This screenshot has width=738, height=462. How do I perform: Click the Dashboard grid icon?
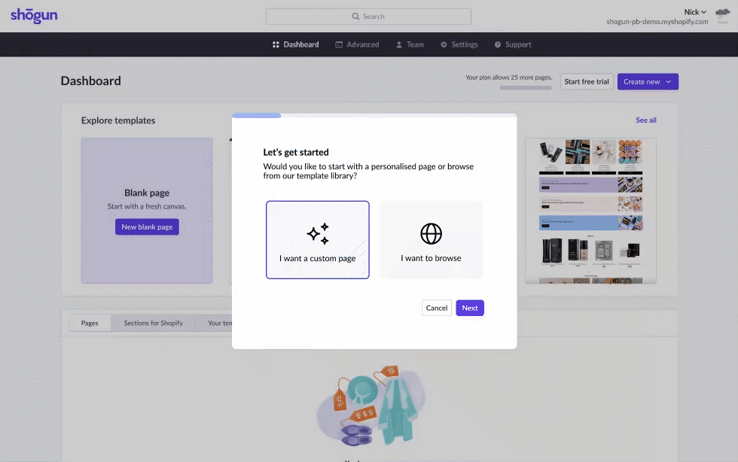(x=276, y=45)
